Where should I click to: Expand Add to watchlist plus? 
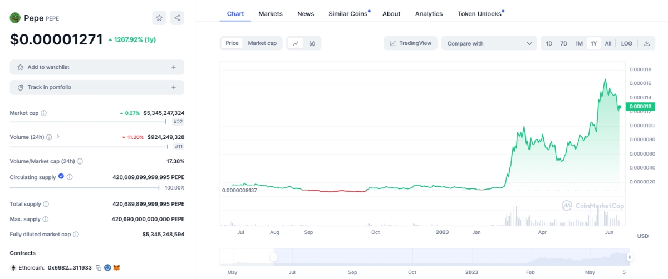coord(174,67)
